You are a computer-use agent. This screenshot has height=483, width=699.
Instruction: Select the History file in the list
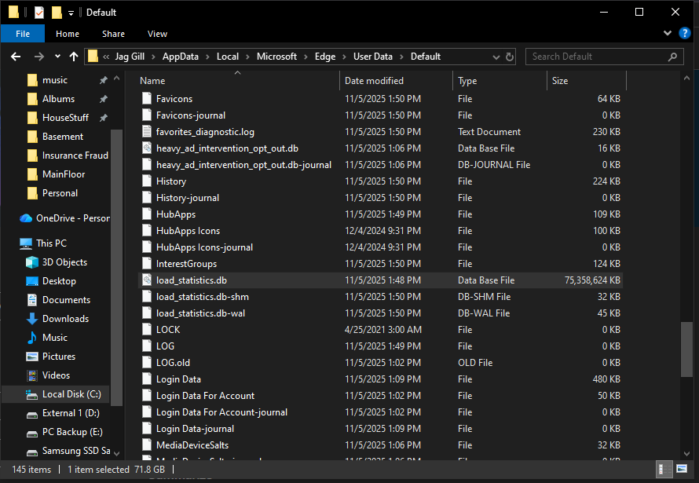tap(170, 181)
